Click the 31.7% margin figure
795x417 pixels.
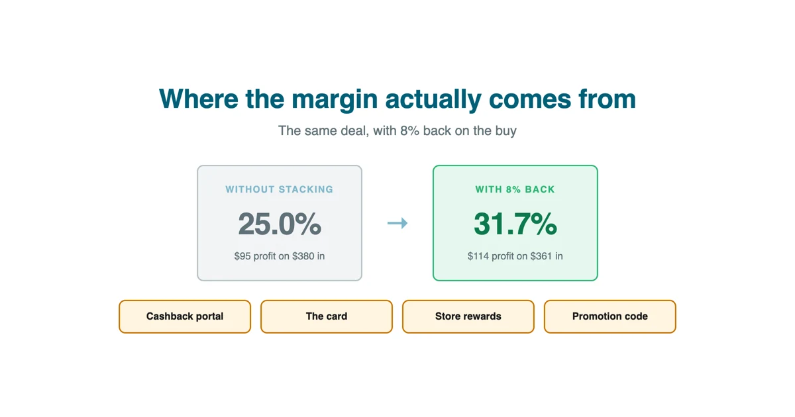click(515, 224)
